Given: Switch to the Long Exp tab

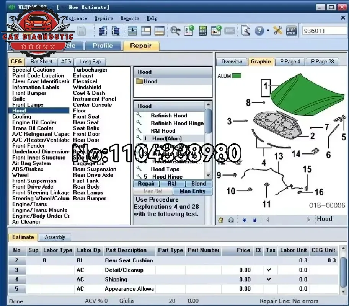Looking at the screenshot, I should pos(90,62).
